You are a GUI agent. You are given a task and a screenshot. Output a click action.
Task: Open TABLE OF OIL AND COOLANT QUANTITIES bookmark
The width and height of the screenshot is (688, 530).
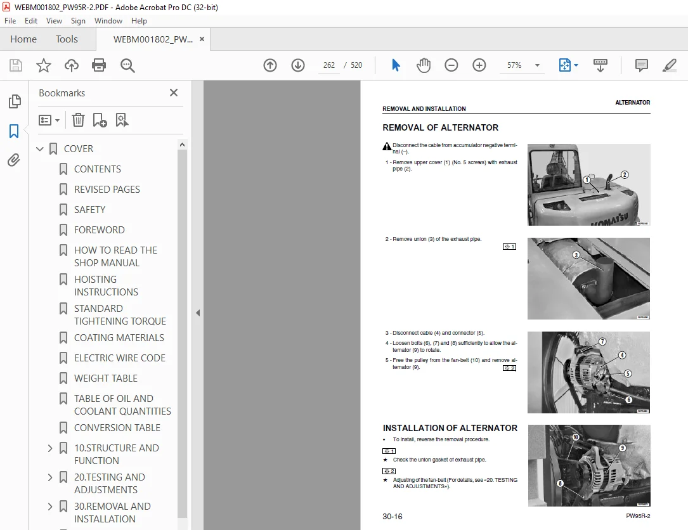pos(122,404)
